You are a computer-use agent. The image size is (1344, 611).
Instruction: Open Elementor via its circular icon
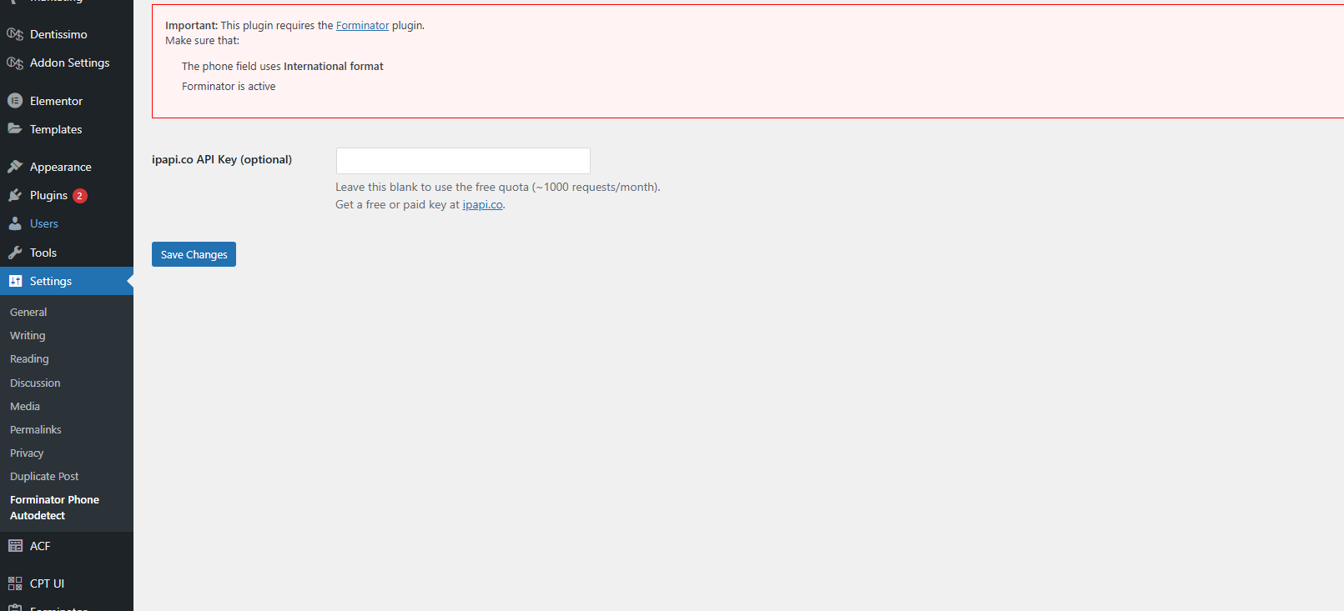point(15,101)
